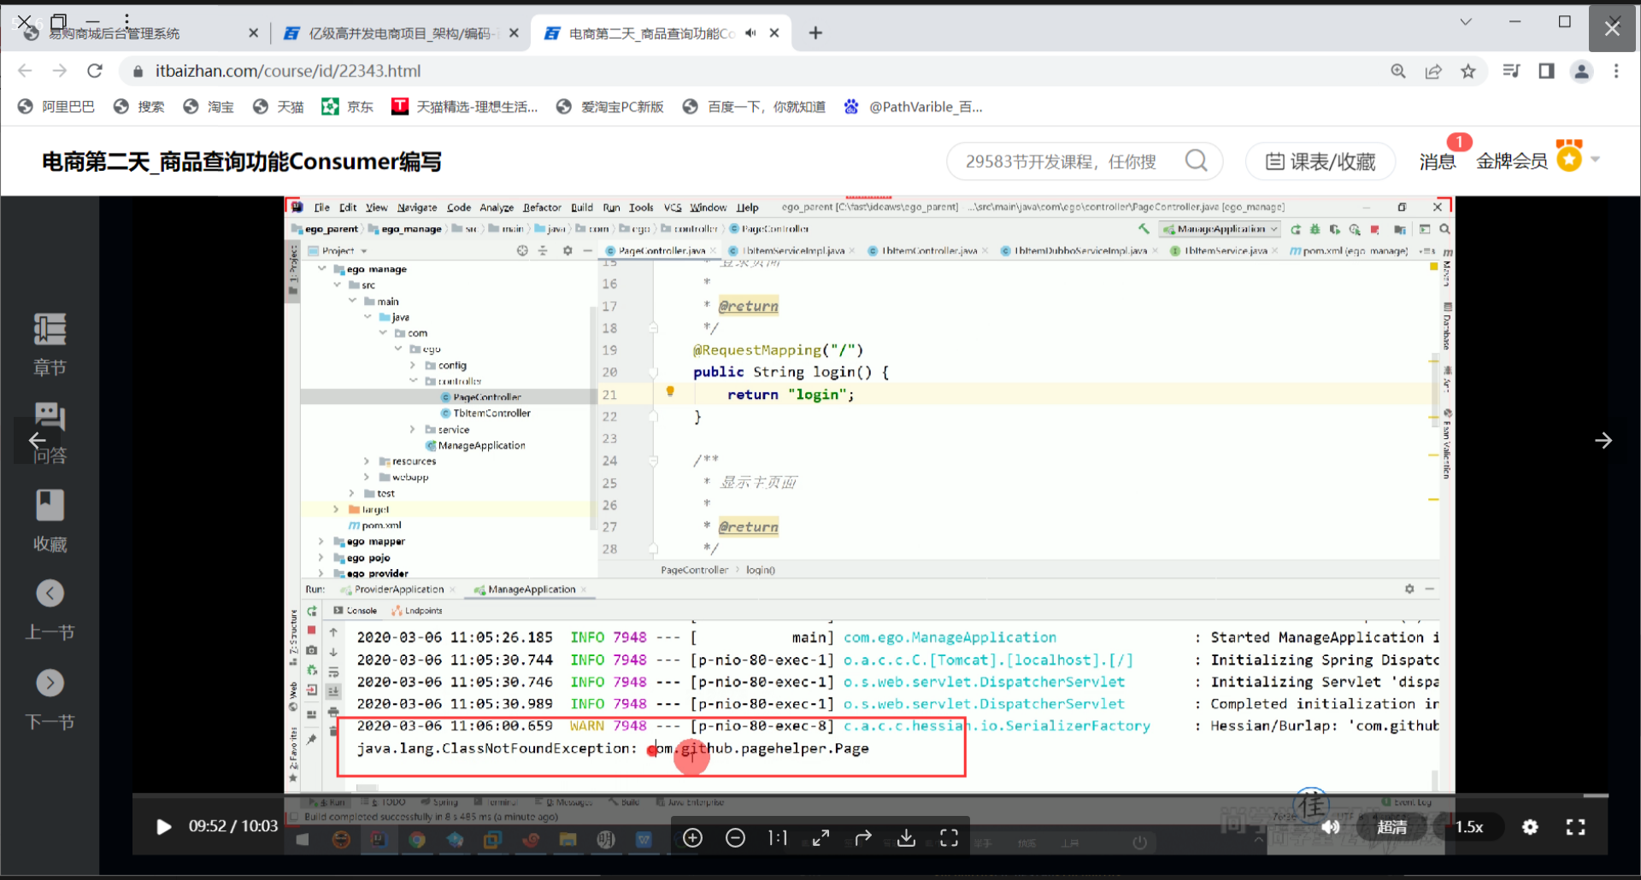Open the 淘宝 bookmark
Screen dimensions: 1641x880
[209, 107]
